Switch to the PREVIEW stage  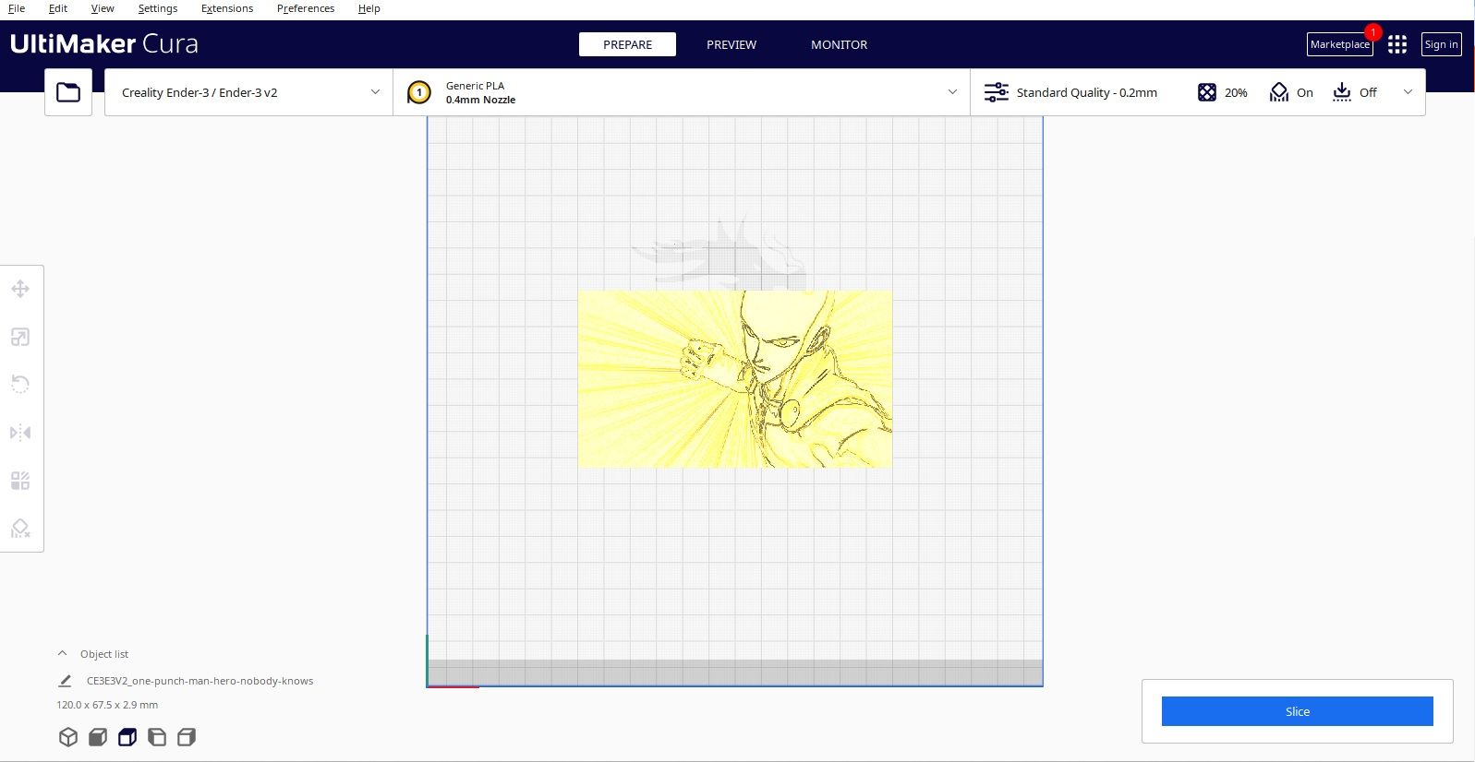point(731,44)
